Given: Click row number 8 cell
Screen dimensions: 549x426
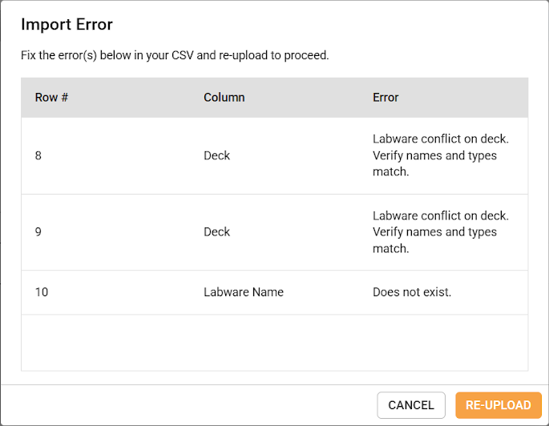Looking at the screenshot, I should [38, 155].
